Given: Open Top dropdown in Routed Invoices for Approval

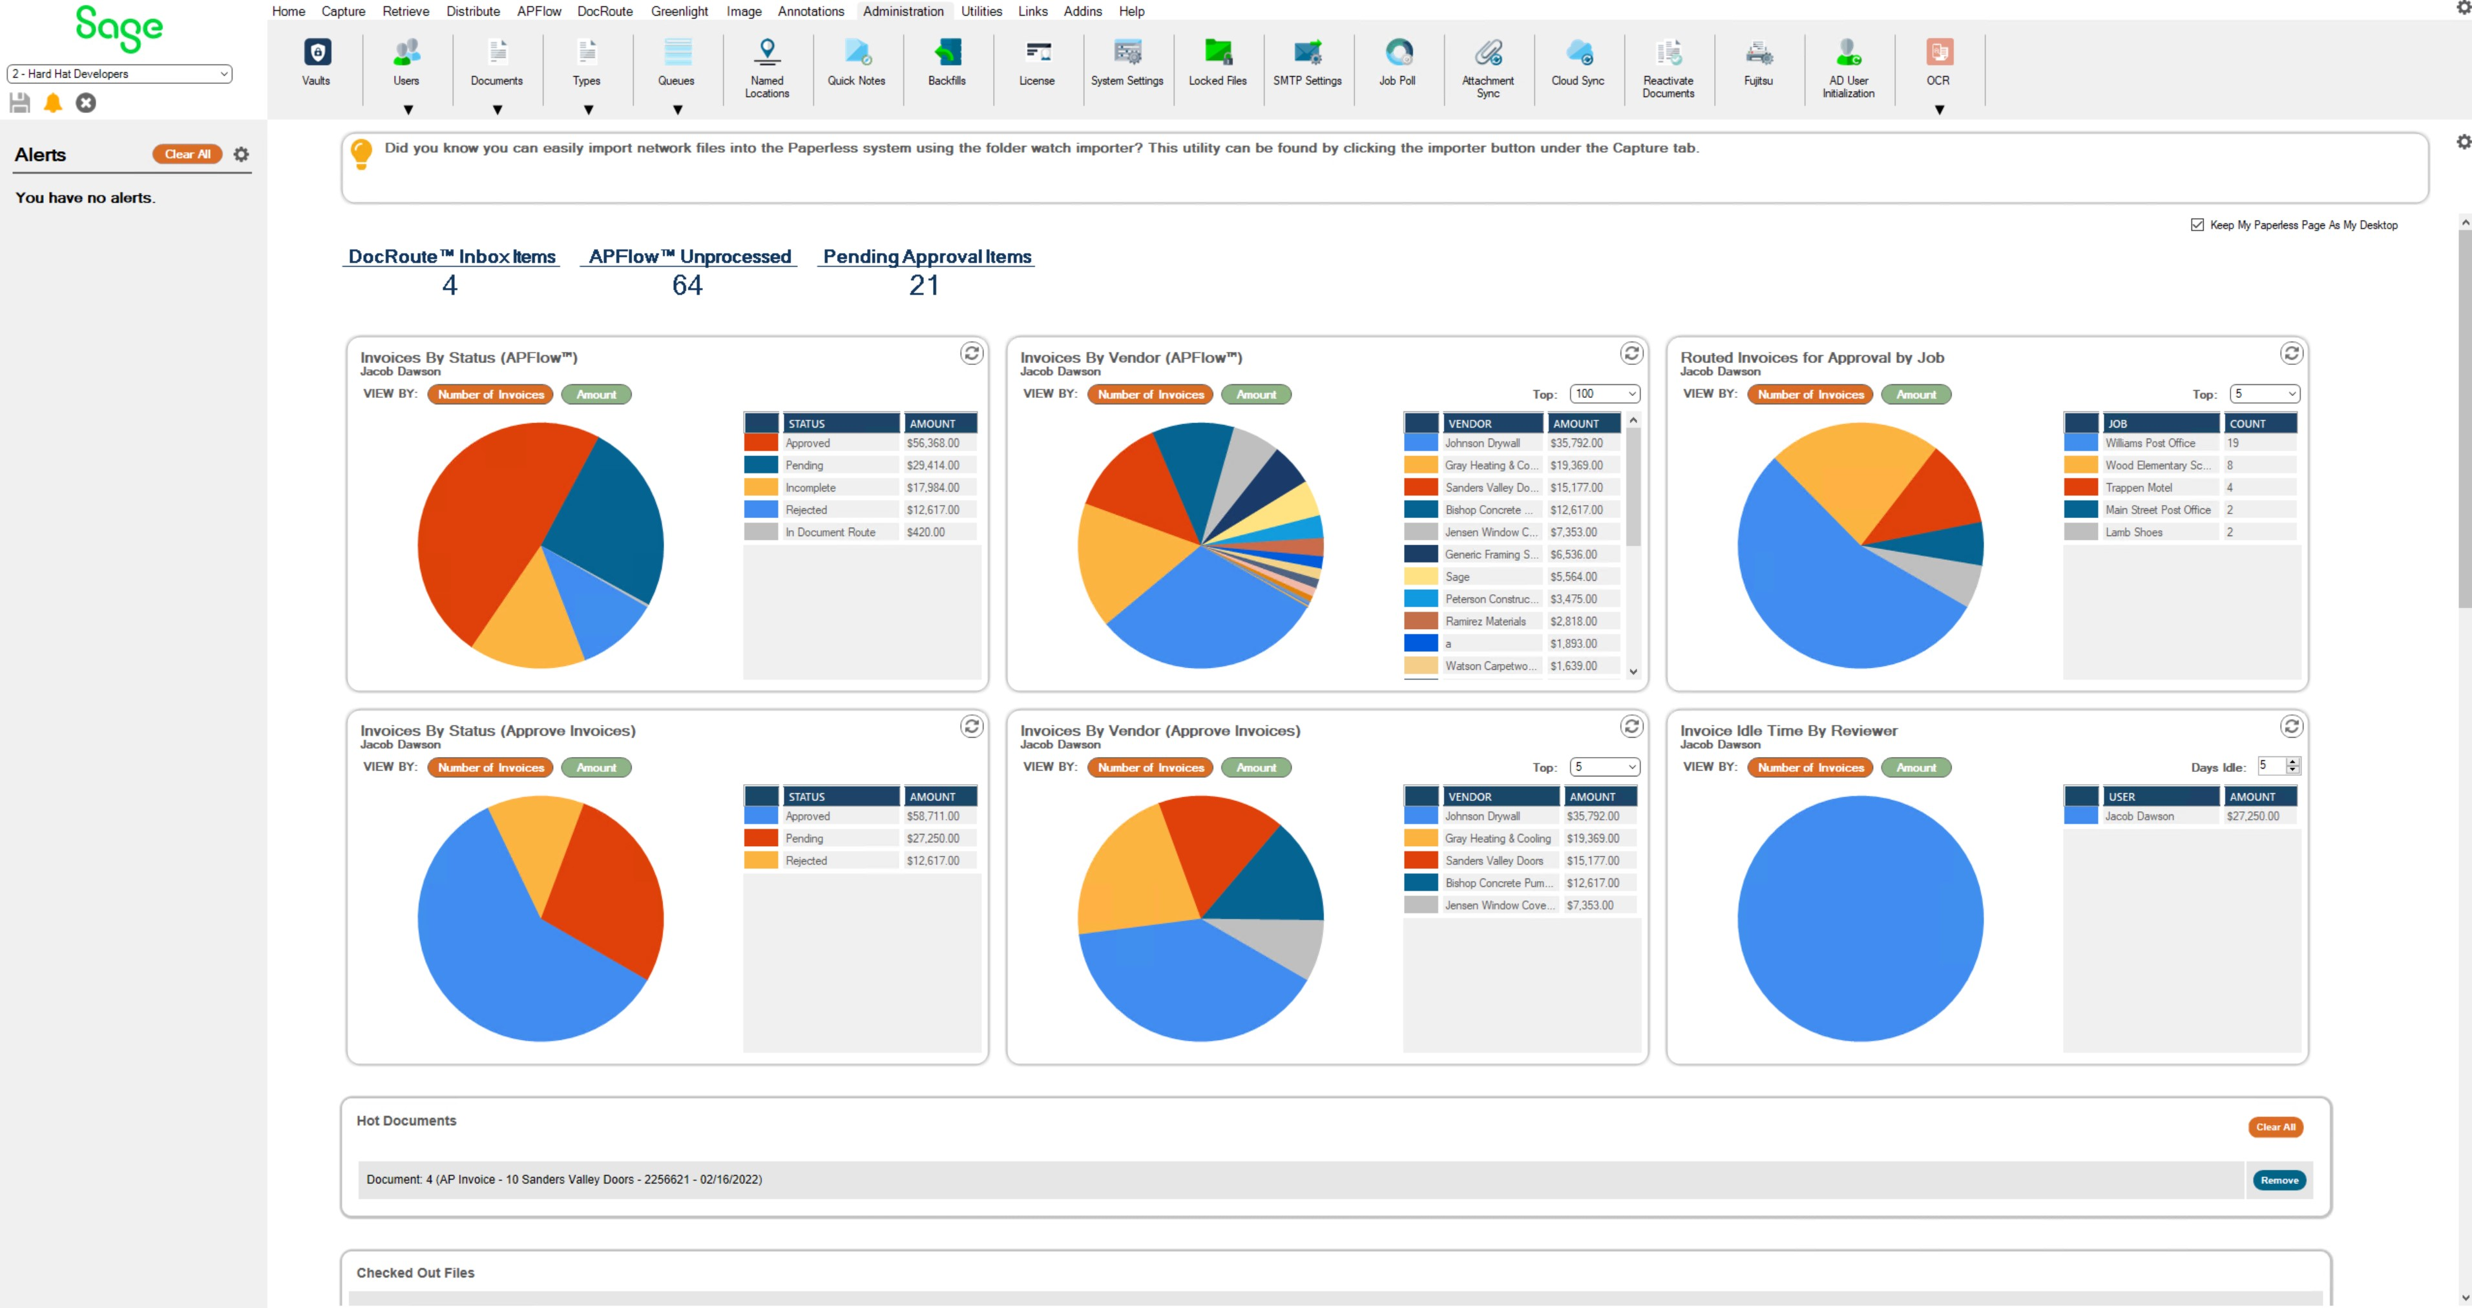Looking at the screenshot, I should 2265,393.
